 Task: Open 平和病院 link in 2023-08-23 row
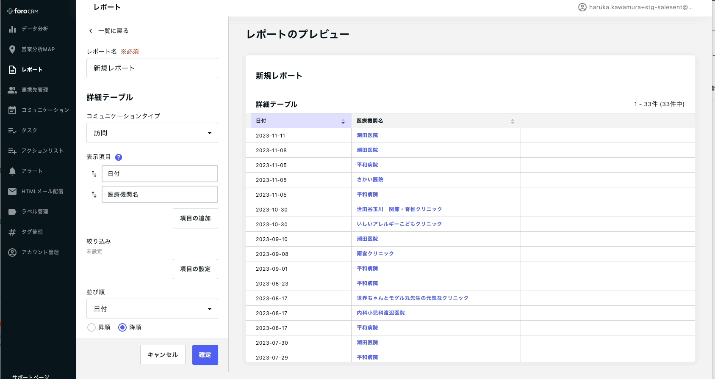click(x=367, y=283)
